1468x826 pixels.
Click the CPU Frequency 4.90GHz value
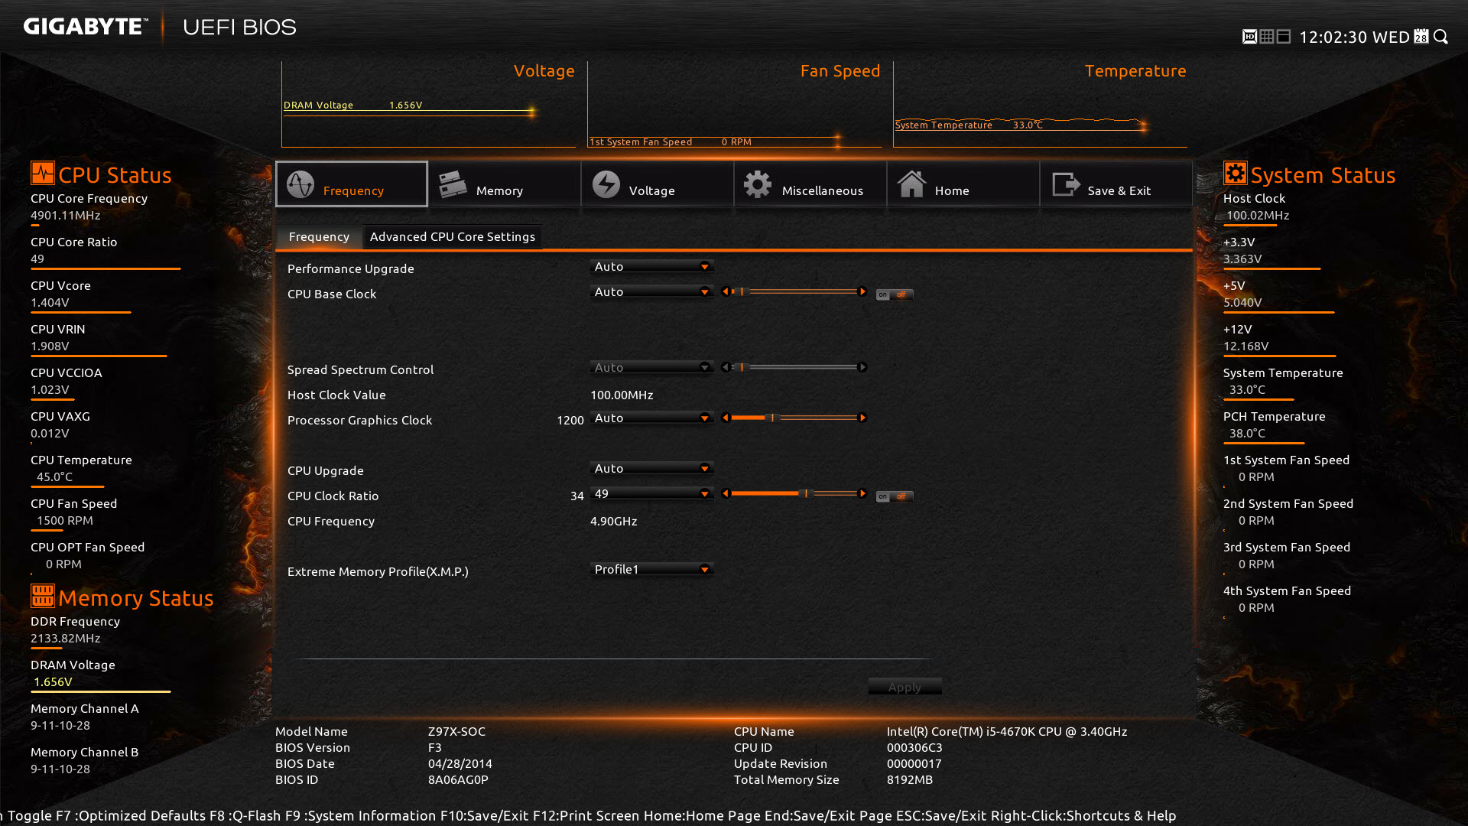click(x=613, y=522)
